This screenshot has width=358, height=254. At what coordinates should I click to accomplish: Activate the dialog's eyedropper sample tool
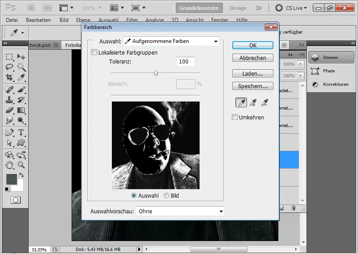coord(241,103)
